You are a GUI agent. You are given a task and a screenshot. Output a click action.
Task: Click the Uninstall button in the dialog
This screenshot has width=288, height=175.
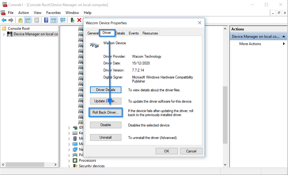coord(106,138)
